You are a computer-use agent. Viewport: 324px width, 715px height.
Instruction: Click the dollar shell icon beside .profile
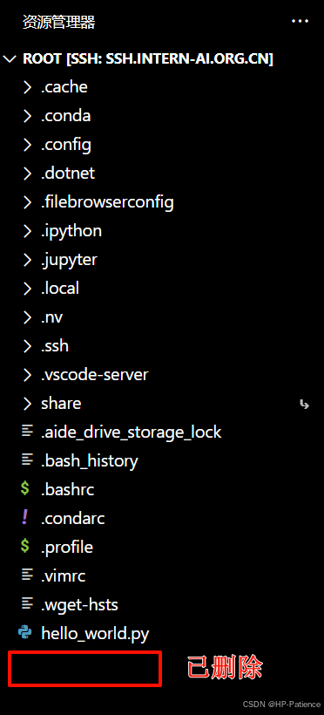pyautogui.click(x=25, y=547)
